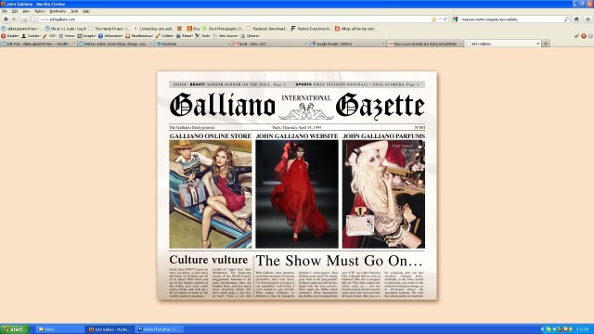The image size is (594, 334).
Task: Click the John Galliano Website heading
Action: coord(297,136)
